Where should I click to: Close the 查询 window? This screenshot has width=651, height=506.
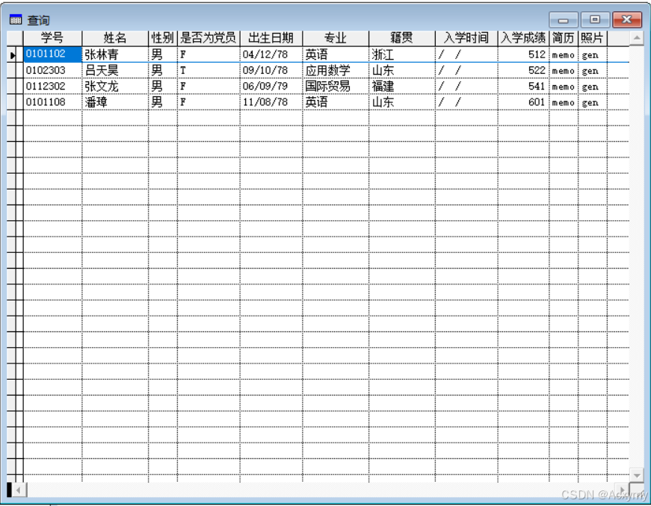click(626, 19)
